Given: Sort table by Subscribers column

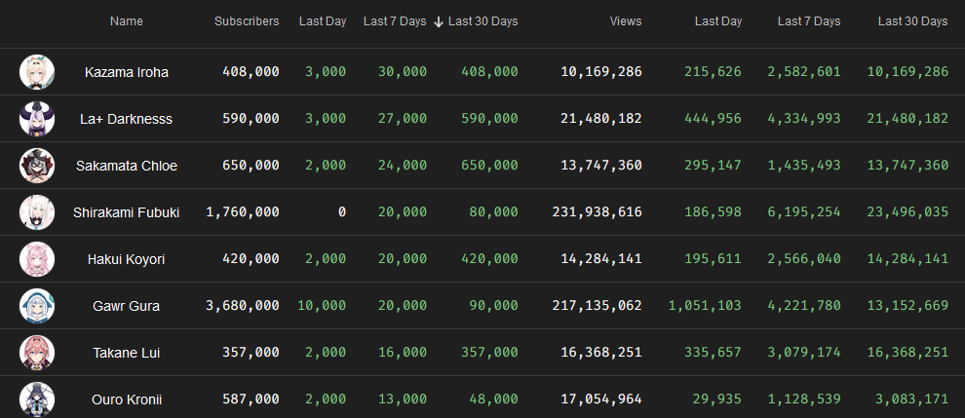Looking at the screenshot, I should pos(247,21).
